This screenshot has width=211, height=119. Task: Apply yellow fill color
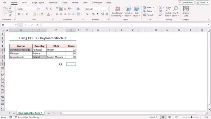pyautogui.click(x=42, y=14)
